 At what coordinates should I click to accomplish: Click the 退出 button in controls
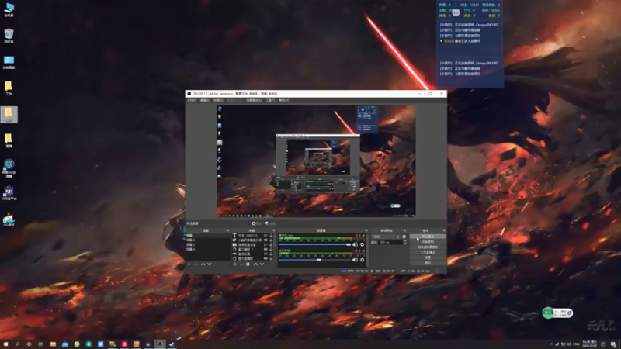pyautogui.click(x=428, y=263)
